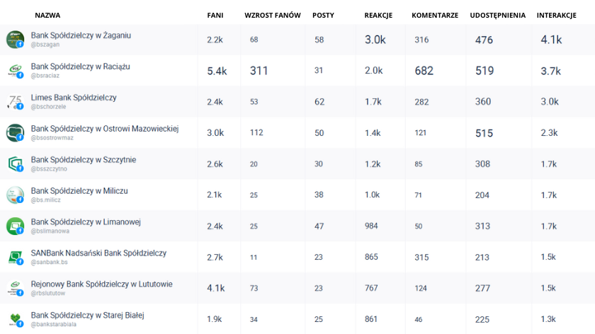Viewport: 595px width, 334px height.
Task: Click Bank Spółdzielczy w Miliczu logo
Action: [15, 195]
